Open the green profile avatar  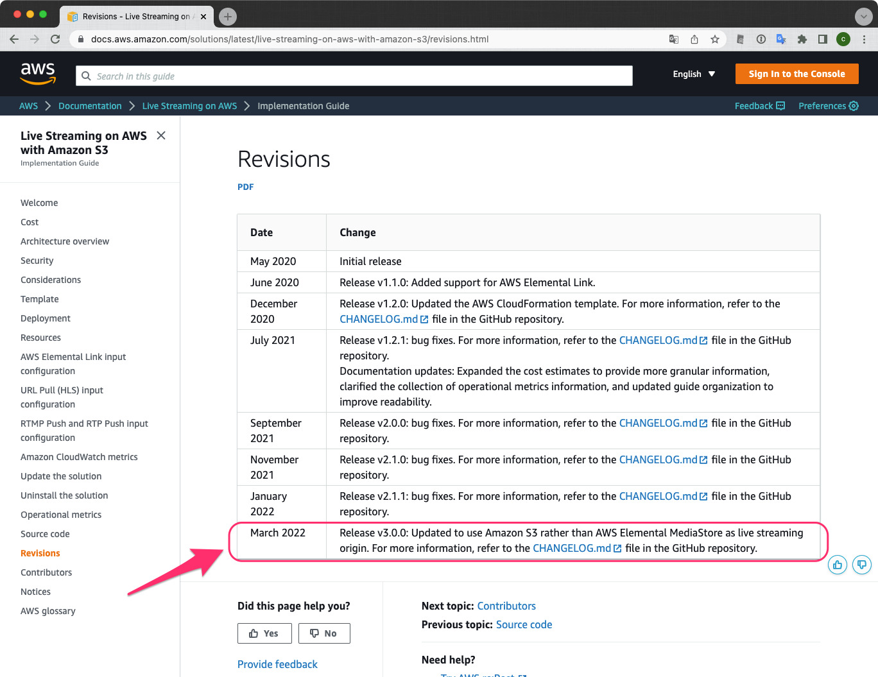(x=843, y=39)
